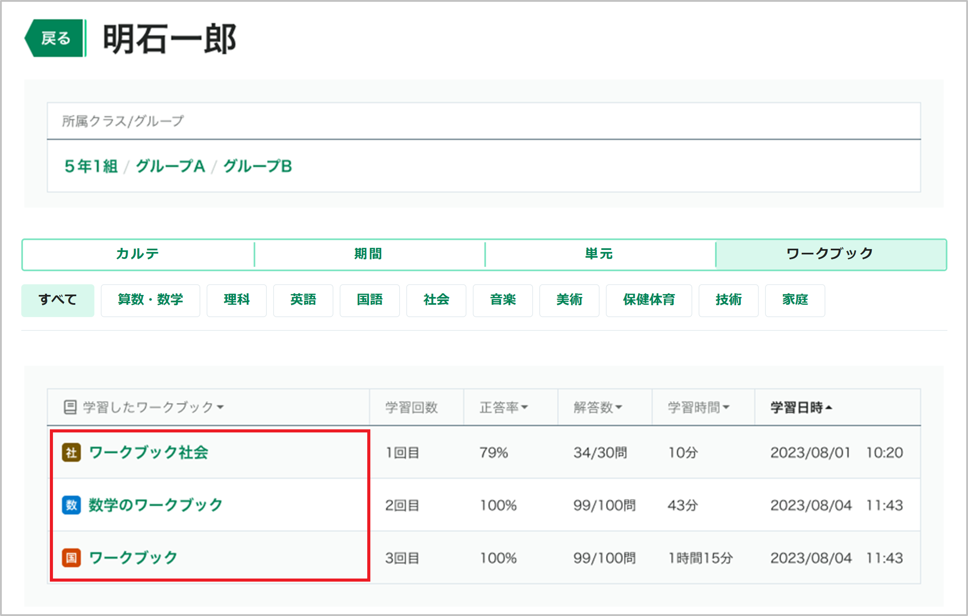Filter by 保健体育 subject
Screen dimensions: 968x616
pos(649,300)
